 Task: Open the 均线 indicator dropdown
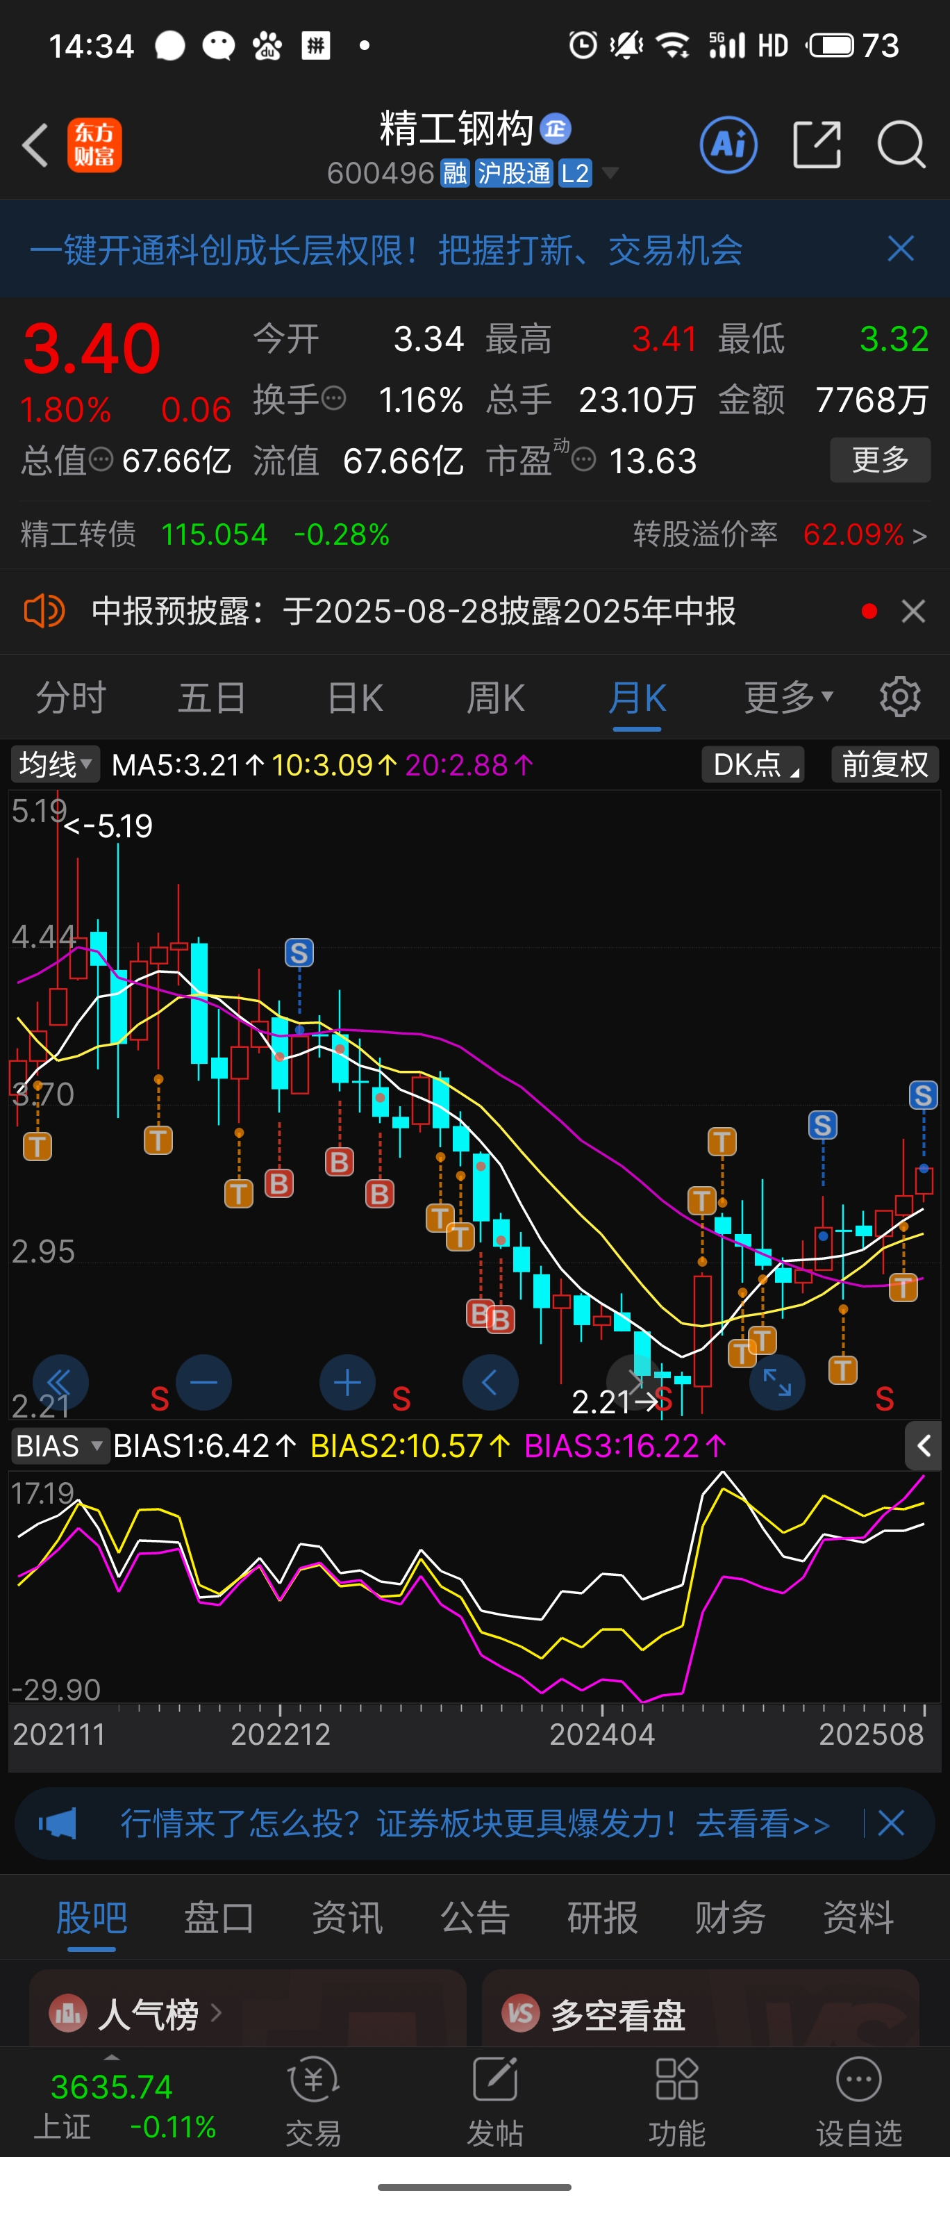56,764
